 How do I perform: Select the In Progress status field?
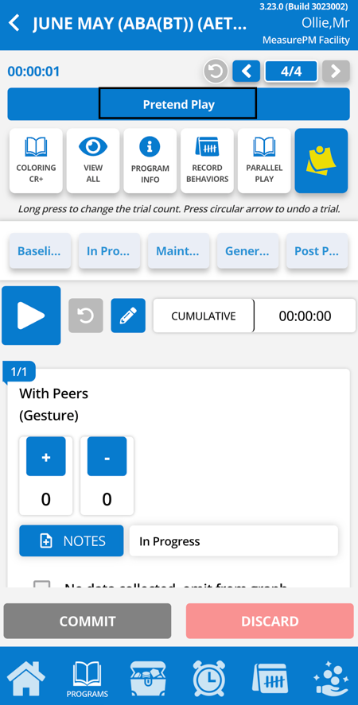tap(234, 541)
